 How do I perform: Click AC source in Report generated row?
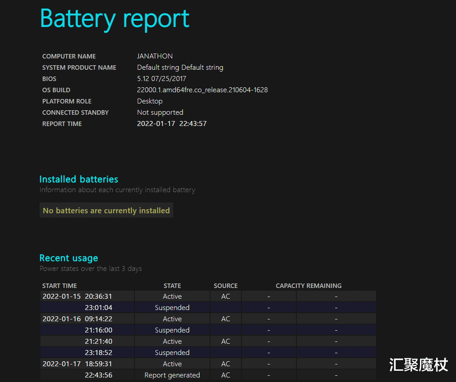[x=226, y=375]
